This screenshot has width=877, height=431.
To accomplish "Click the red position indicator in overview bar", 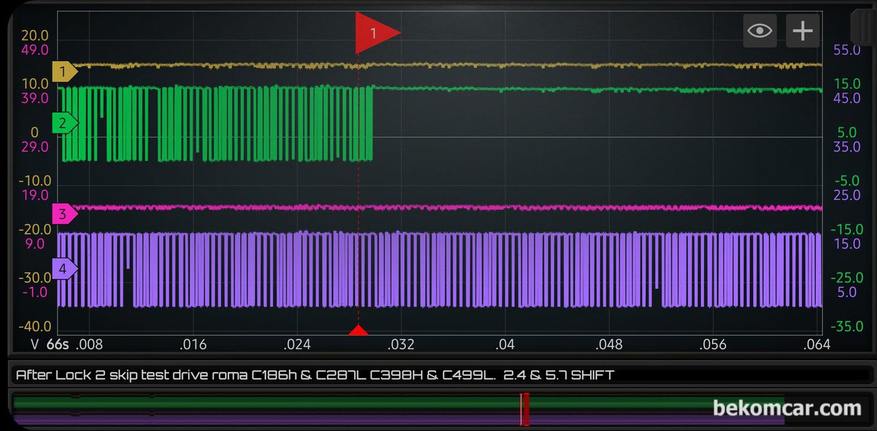I will pos(525,409).
